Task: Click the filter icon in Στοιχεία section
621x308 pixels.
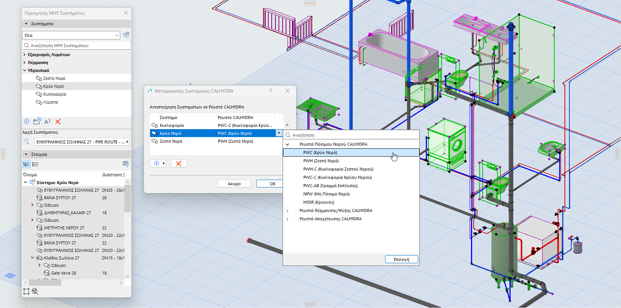Action: click(x=125, y=164)
